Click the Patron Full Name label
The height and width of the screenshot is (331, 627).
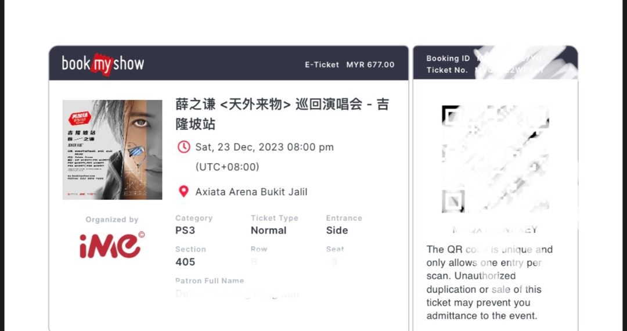click(x=209, y=280)
